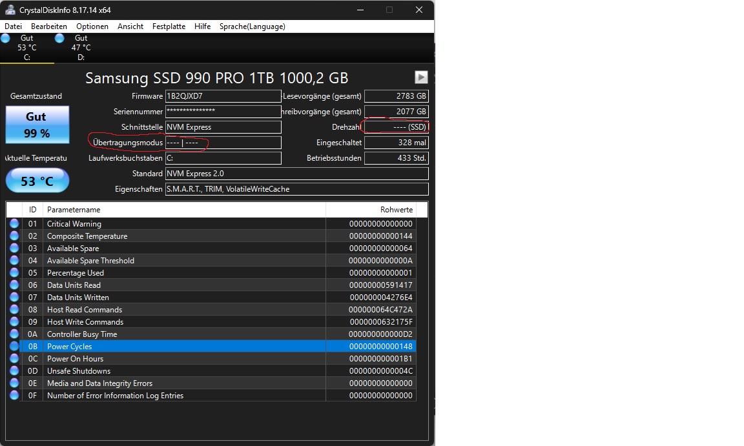Minimize the CrystalDiskInfo window
Viewport: 744px width, 446px height.
[x=360, y=10]
